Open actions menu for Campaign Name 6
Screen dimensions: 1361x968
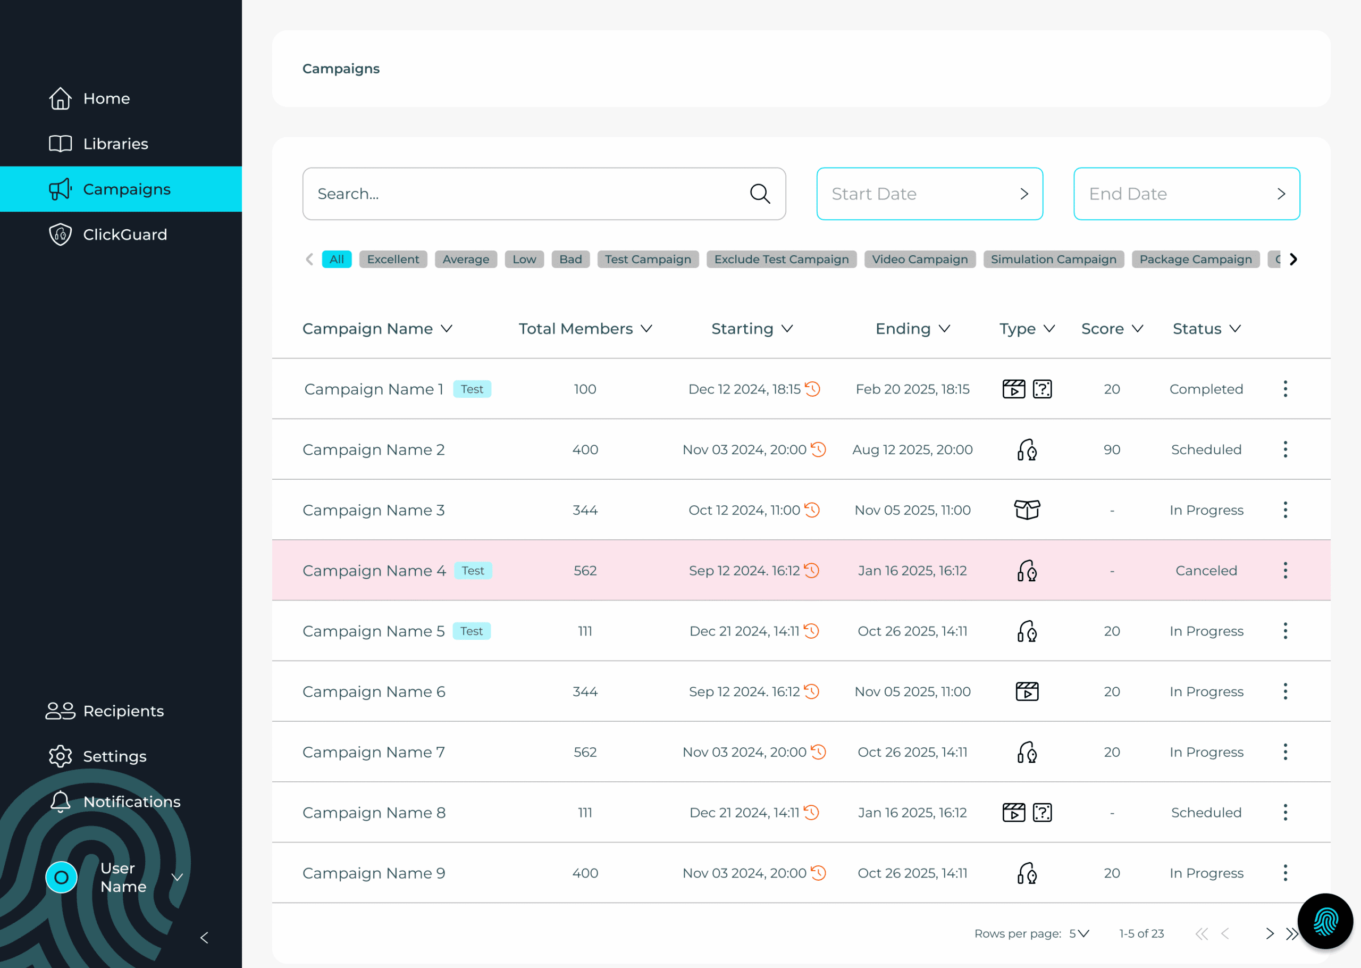point(1286,691)
